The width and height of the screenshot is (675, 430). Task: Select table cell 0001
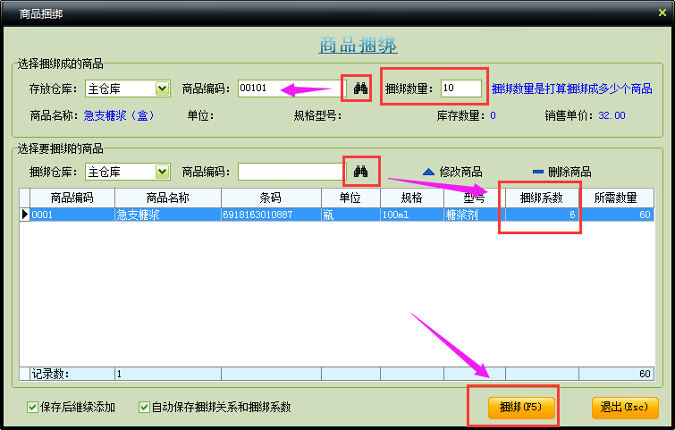point(72,215)
